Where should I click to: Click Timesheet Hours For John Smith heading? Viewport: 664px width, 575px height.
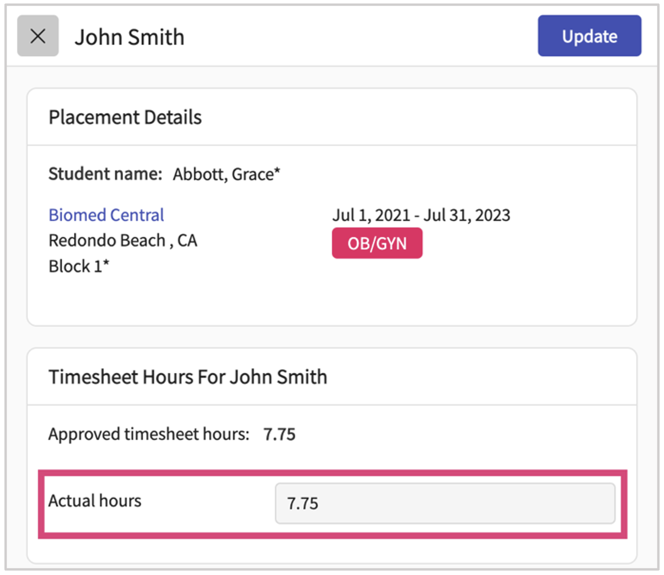[188, 377]
